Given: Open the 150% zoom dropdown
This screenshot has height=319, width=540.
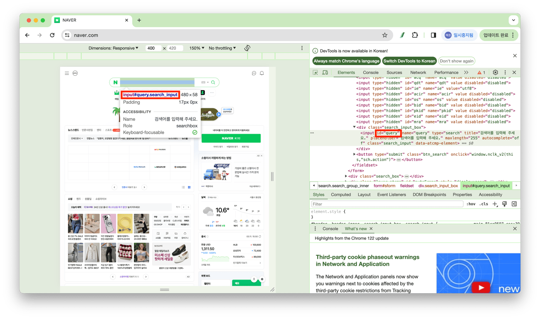Looking at the screenshot, I should [197, 48].
